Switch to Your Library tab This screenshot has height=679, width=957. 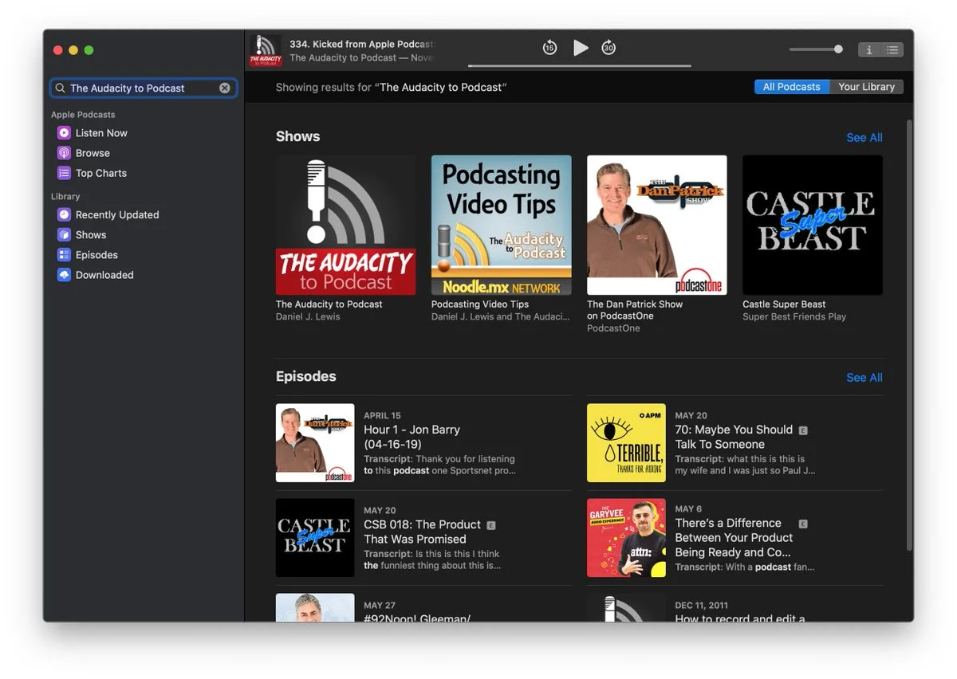pyautogui.click(x=866, y=87)
